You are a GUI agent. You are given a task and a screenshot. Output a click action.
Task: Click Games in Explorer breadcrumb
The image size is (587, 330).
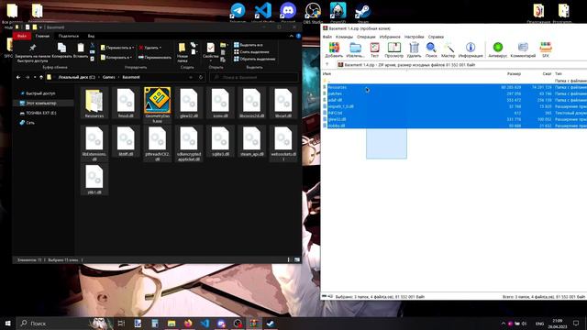coord(108,77)
